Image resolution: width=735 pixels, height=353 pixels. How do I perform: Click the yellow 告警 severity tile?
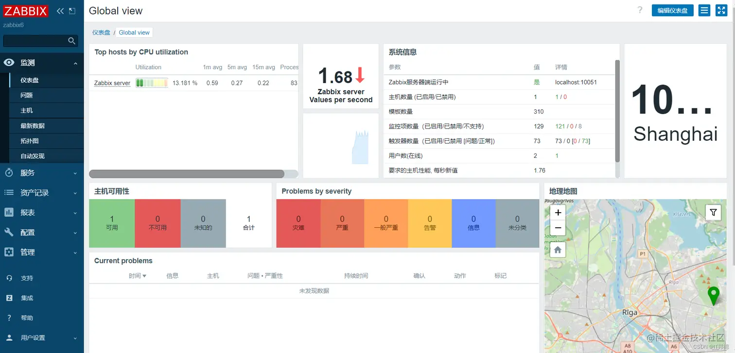430,223
